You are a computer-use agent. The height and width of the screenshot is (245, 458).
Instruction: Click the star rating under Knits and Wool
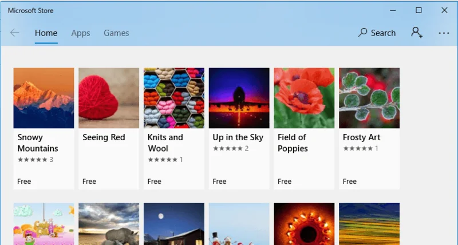pyautogui.click(x=165, y=160)
